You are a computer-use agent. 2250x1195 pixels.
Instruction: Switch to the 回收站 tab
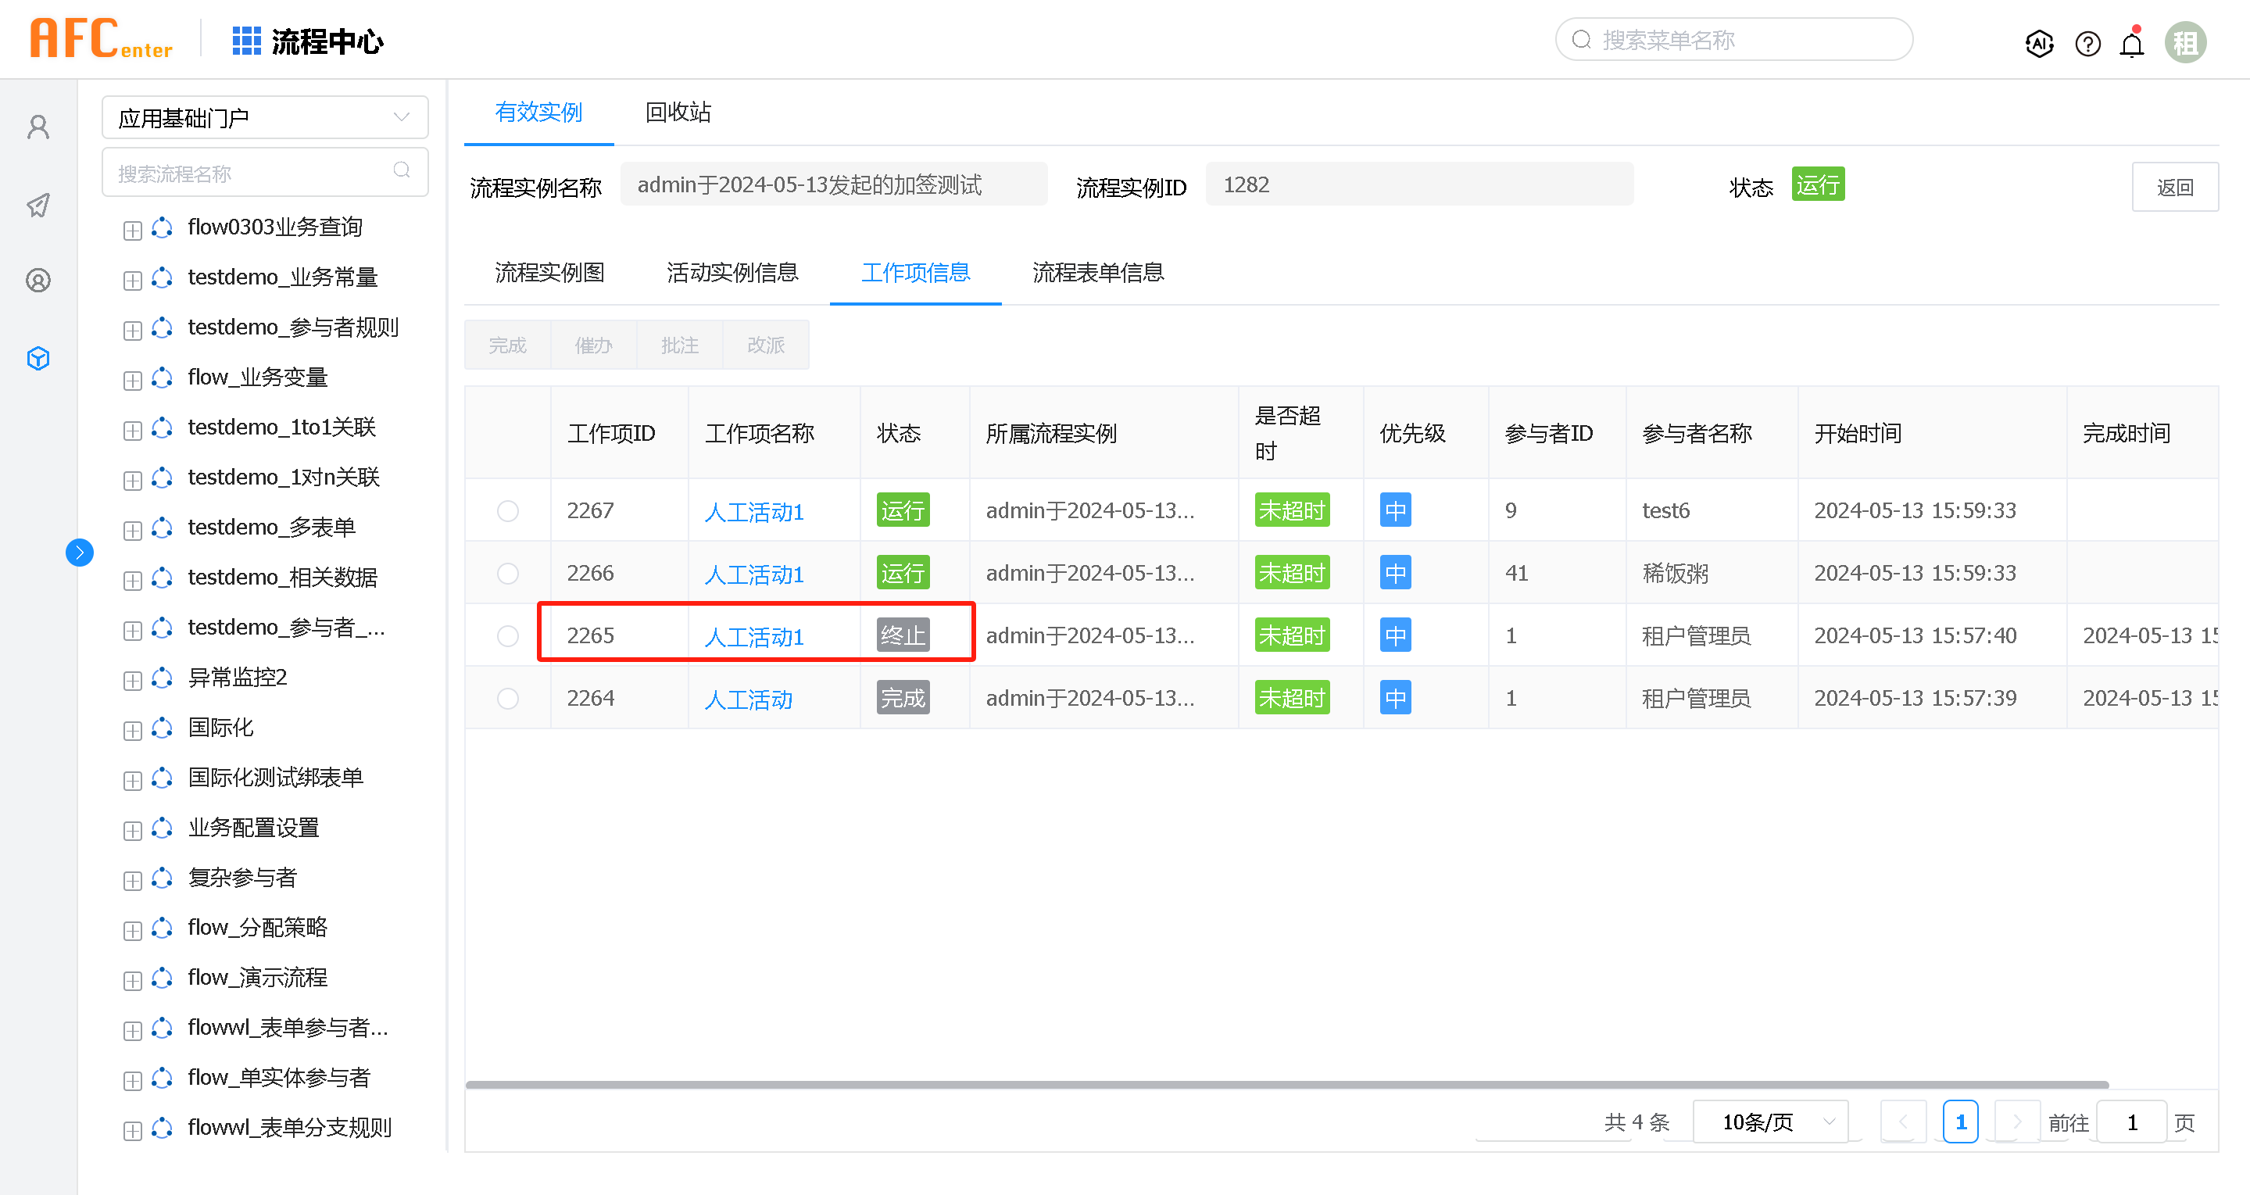(678, 112)
